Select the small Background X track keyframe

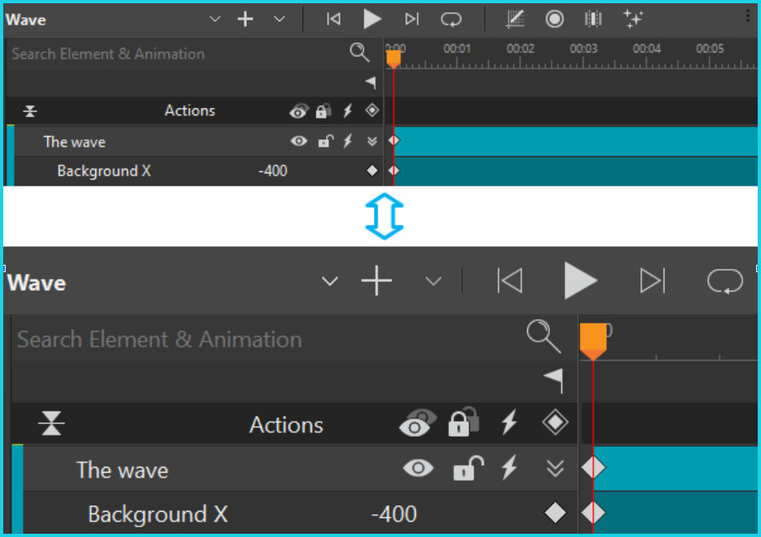[394, 170]
